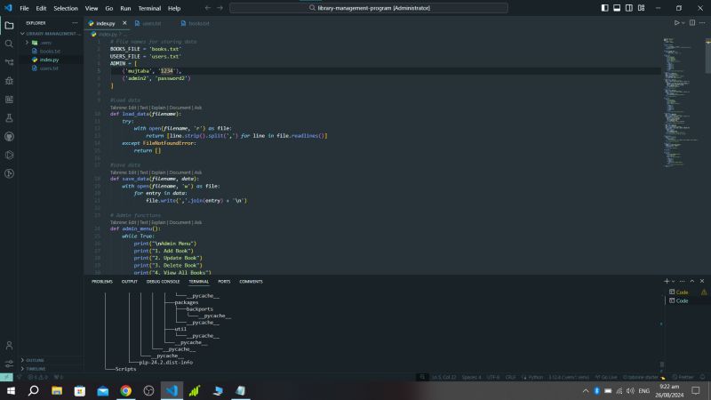Click line and column indicator in status bar
The width and height of the screenshot is (711, 400).
(x=443, y=377)
